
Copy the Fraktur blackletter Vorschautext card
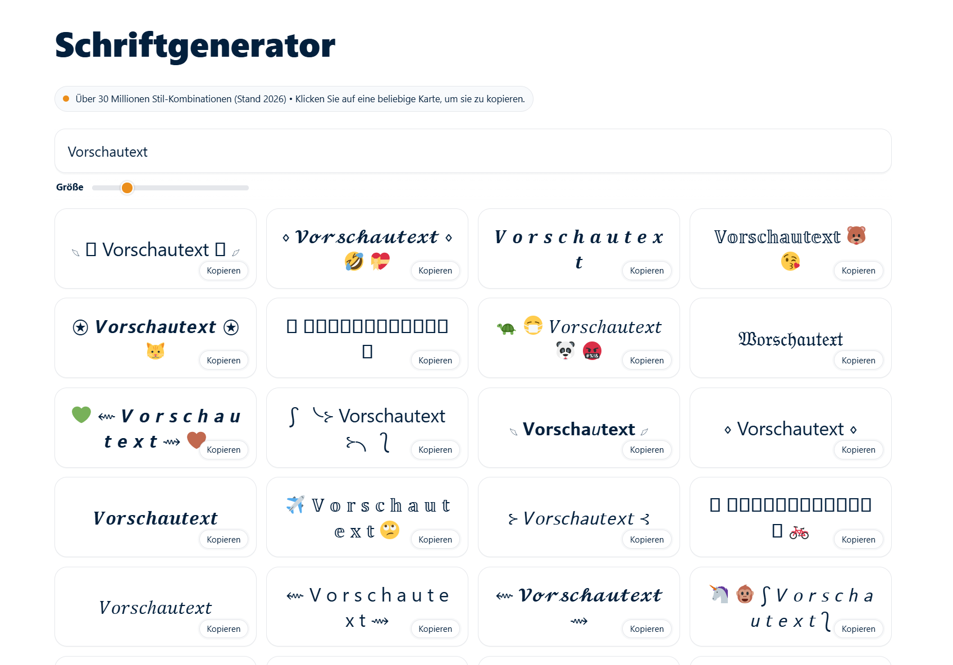[858, 361]
